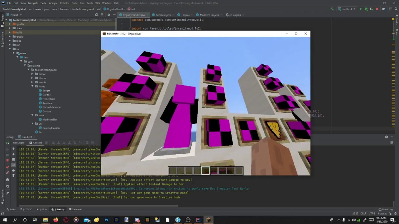Locate file via Project panel target icon
Viewport: 399px width, 224px height.
coord(97,15)
